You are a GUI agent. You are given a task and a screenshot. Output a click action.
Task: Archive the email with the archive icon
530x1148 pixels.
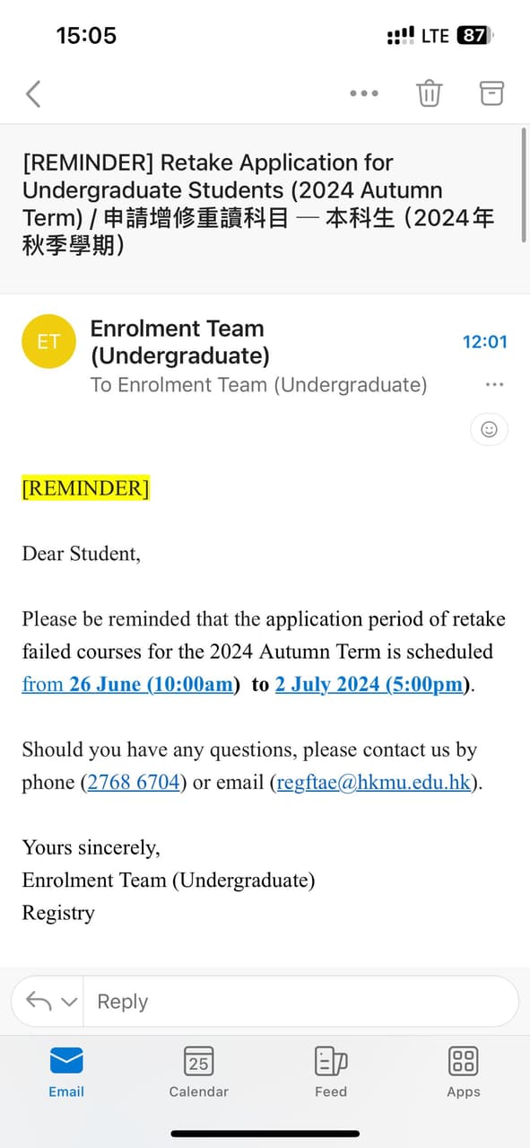coord(491,92)
